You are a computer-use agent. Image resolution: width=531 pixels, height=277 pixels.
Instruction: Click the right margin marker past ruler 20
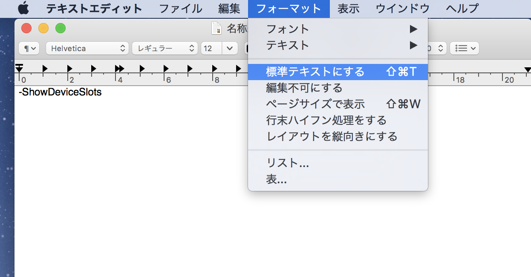click(x=528, y=69)
